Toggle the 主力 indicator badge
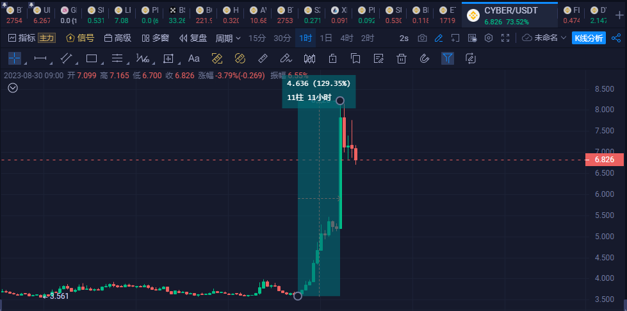This screenshot has width=627, height=311. (x=46, y=38)
